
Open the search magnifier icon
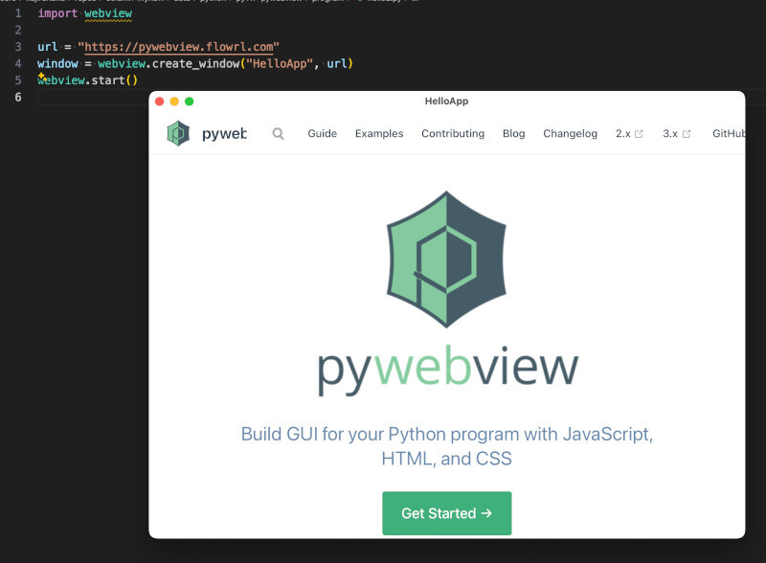point(278,134)
